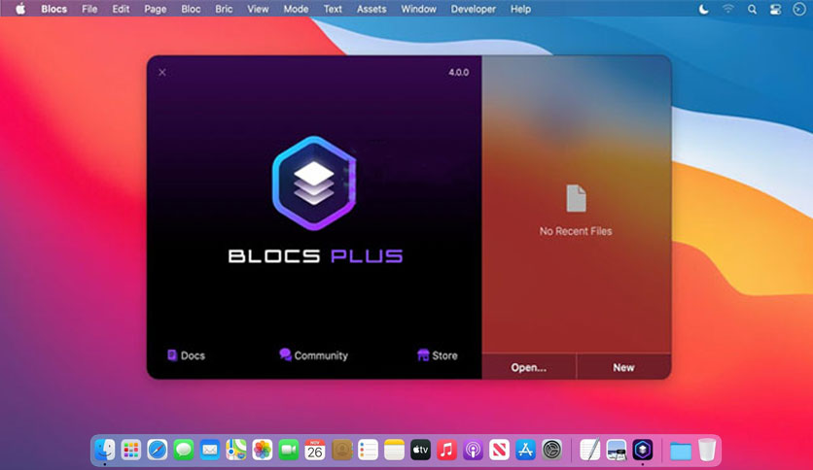Create a new project with New button
The height and width of the screenshot is (470, 813).
623,367
